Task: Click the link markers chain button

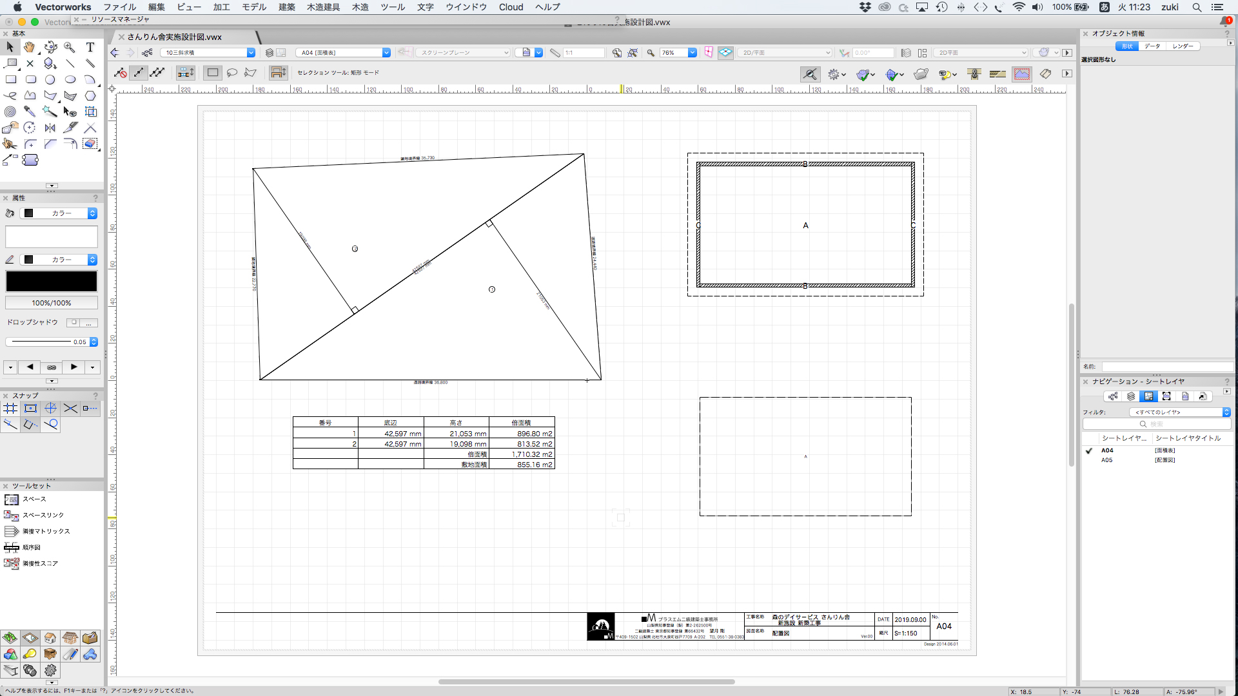Action: (x=52, y=367)
